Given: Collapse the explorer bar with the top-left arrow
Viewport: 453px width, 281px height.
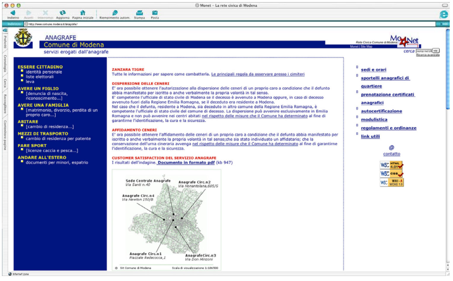Looking at the screenshot, I should (x=5, y=30).
